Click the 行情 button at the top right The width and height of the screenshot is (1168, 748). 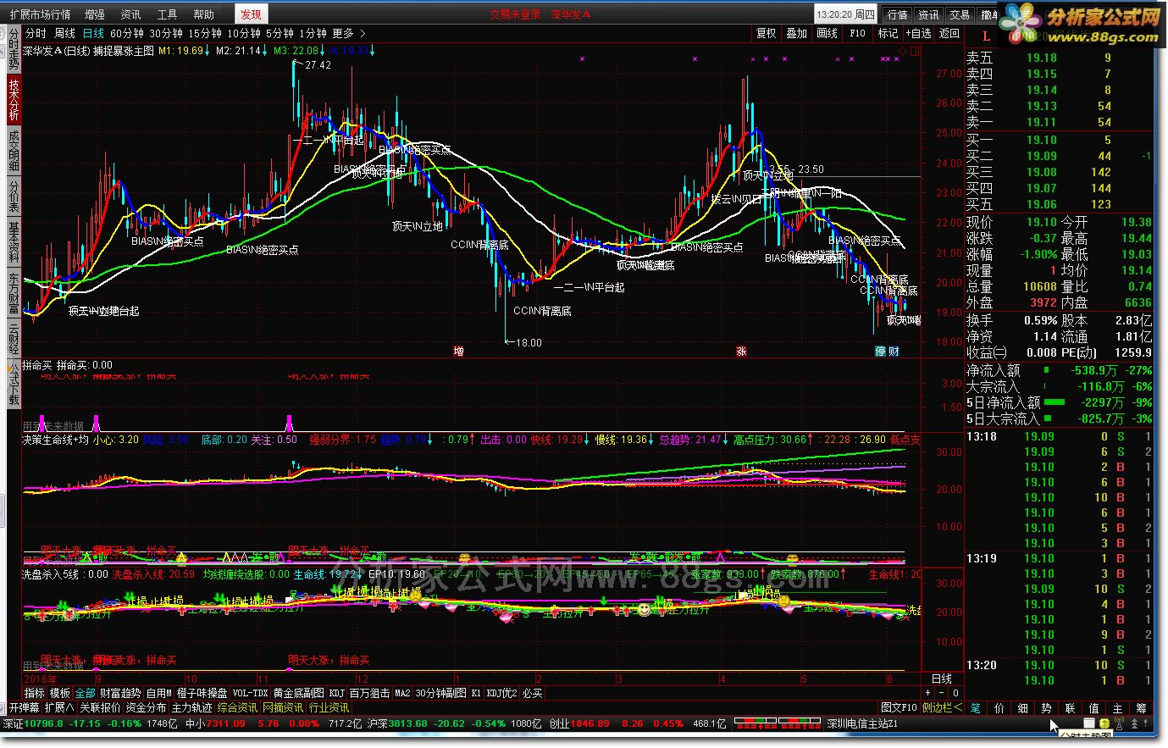tap(897, 14)
